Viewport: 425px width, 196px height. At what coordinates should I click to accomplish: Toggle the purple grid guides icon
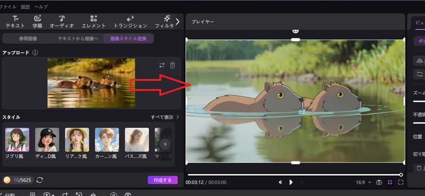[390, 182]
